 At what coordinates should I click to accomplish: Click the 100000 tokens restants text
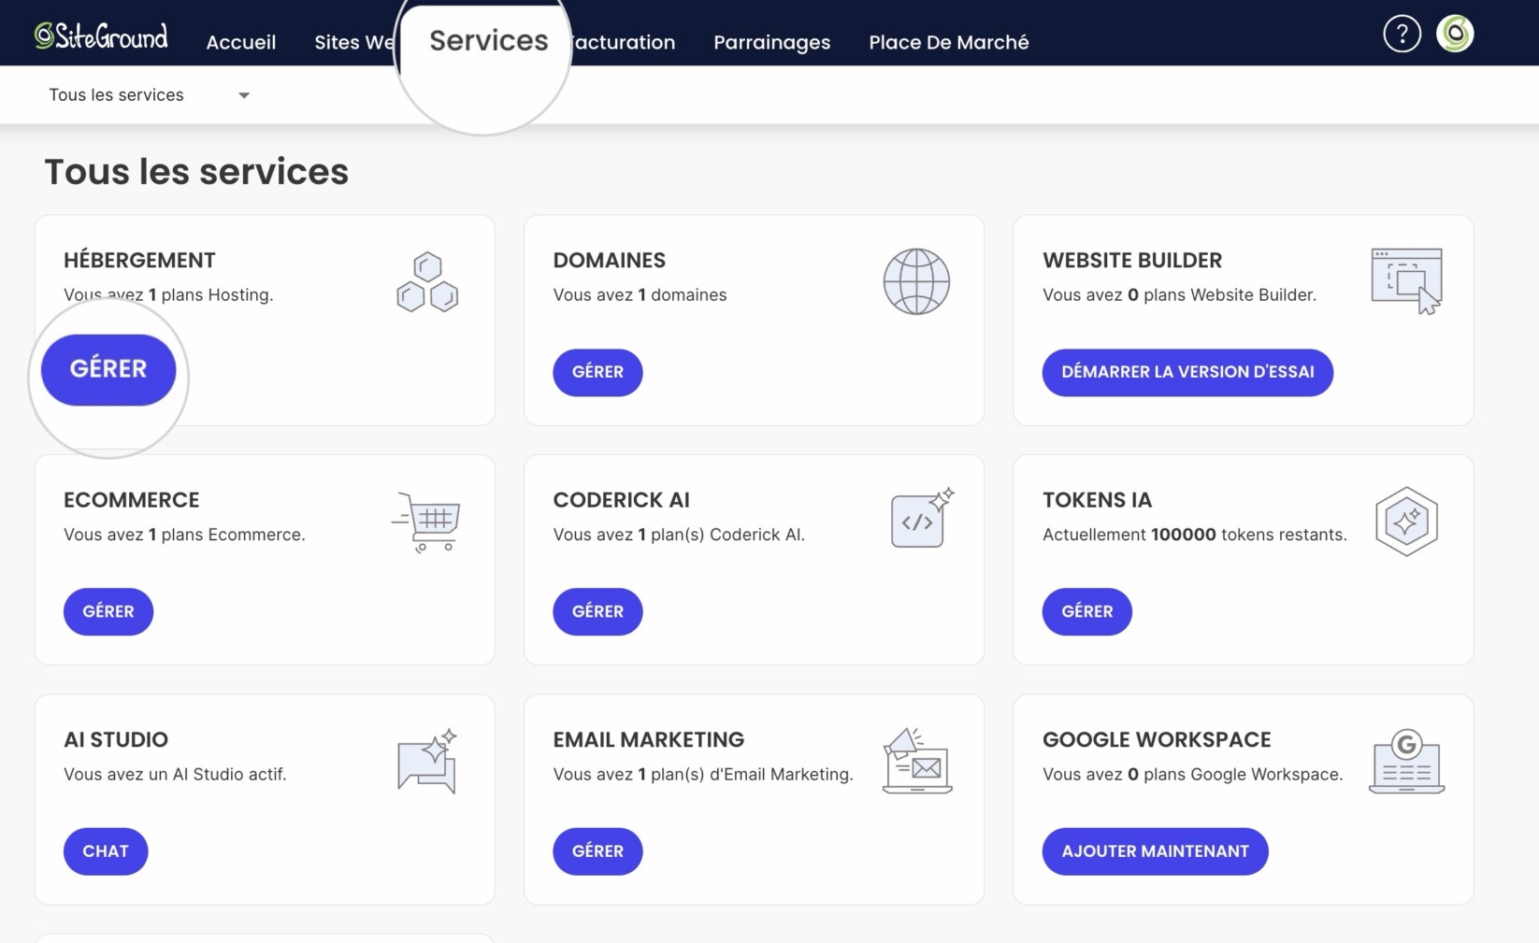(1248, 535)
